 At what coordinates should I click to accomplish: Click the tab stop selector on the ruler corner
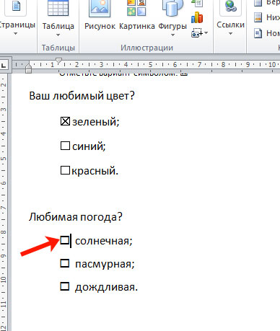click(x=4, y=65)
